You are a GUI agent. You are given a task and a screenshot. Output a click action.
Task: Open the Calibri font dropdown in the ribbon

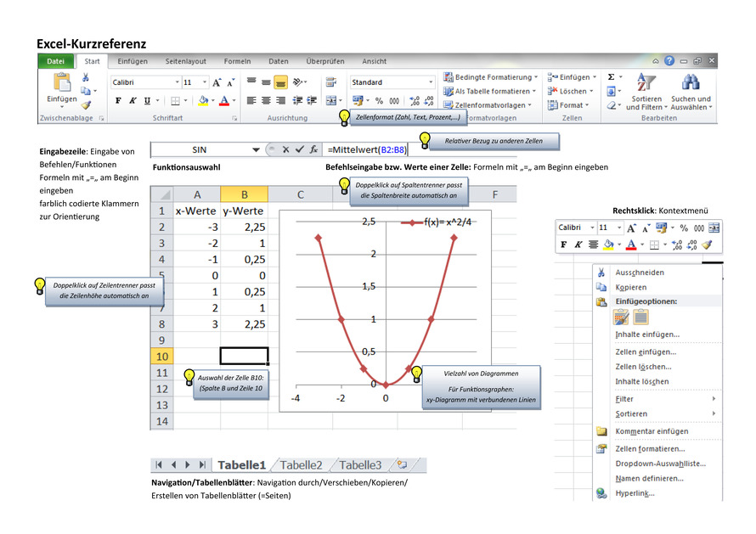tap(177, 82)
